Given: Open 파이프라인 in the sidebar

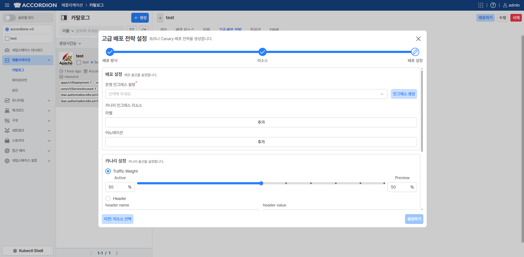Looking at the screenshot, I should 20,80.
